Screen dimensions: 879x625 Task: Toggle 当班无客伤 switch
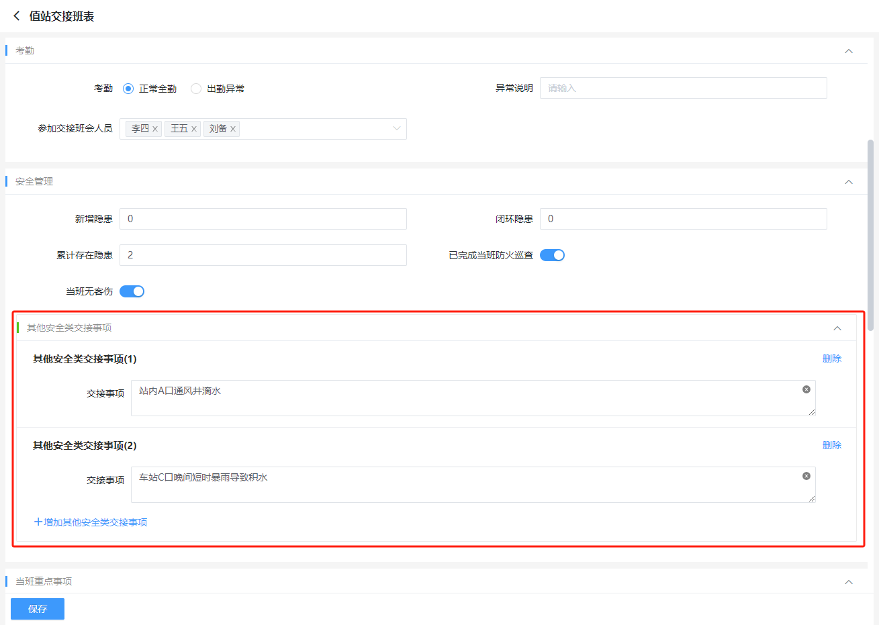tap(132, 291)
